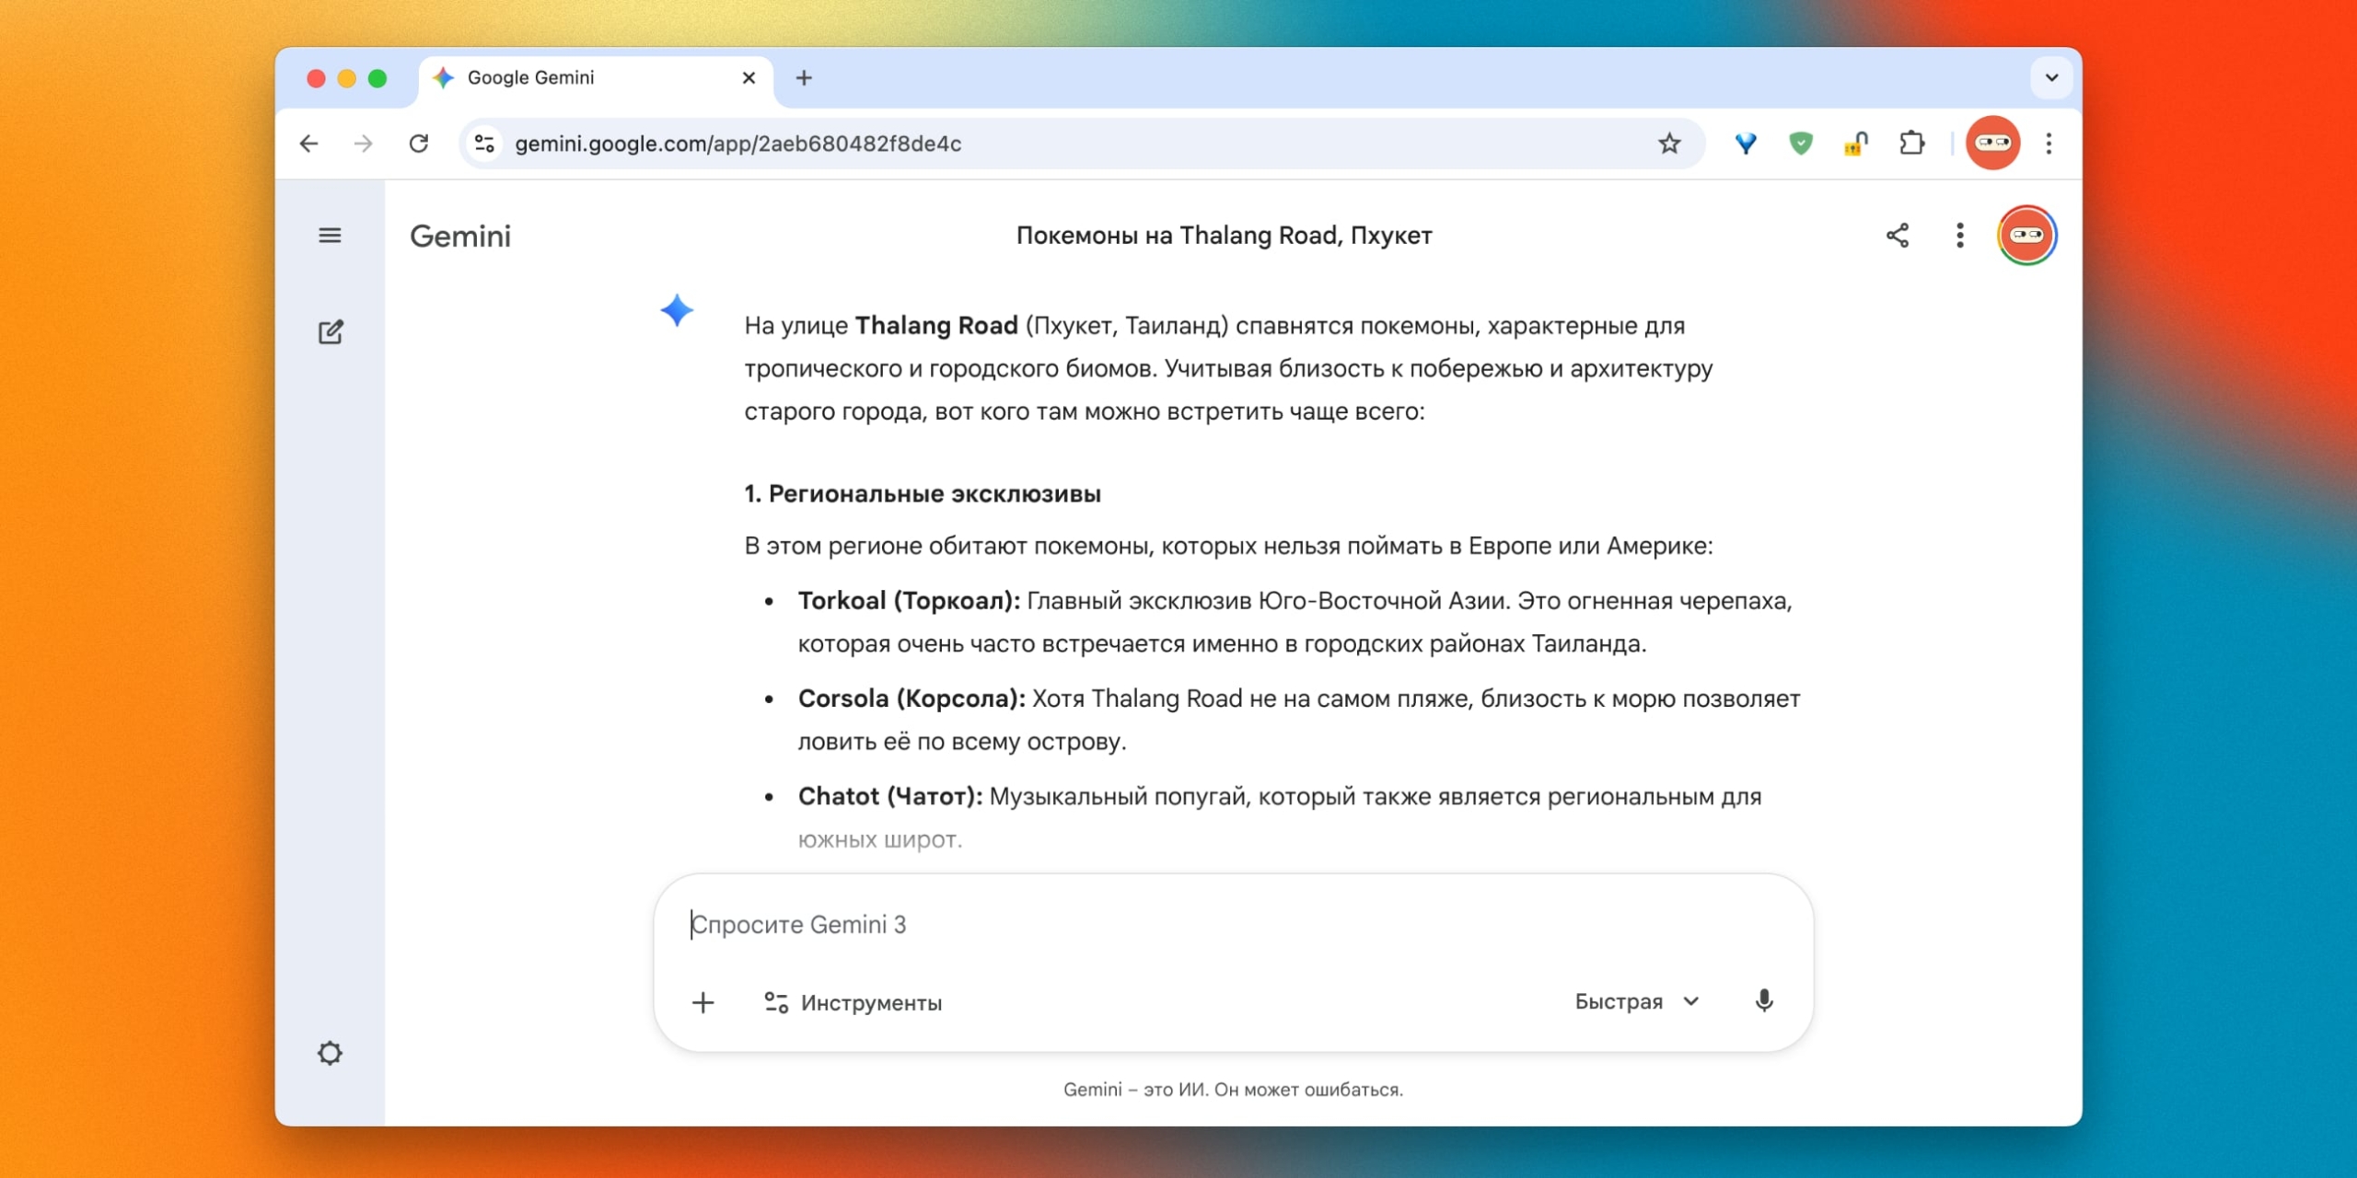Open Google account avatar in Gemini header
The height and width of the screenshot is (1178, 2357).
point(2026,236)
